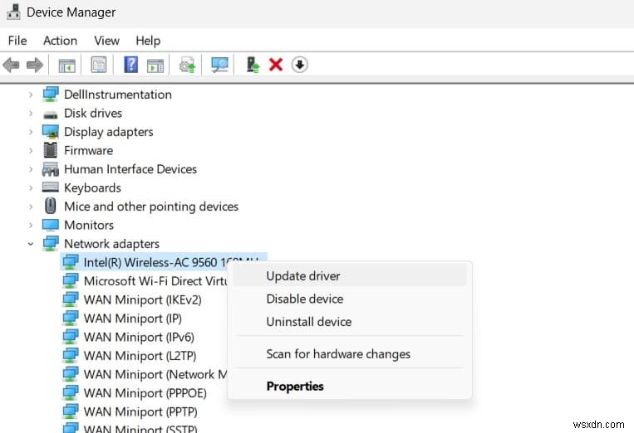Choose Disable device from context menu
The height and width of the screenshot is (433, 634).
point(350,299)
